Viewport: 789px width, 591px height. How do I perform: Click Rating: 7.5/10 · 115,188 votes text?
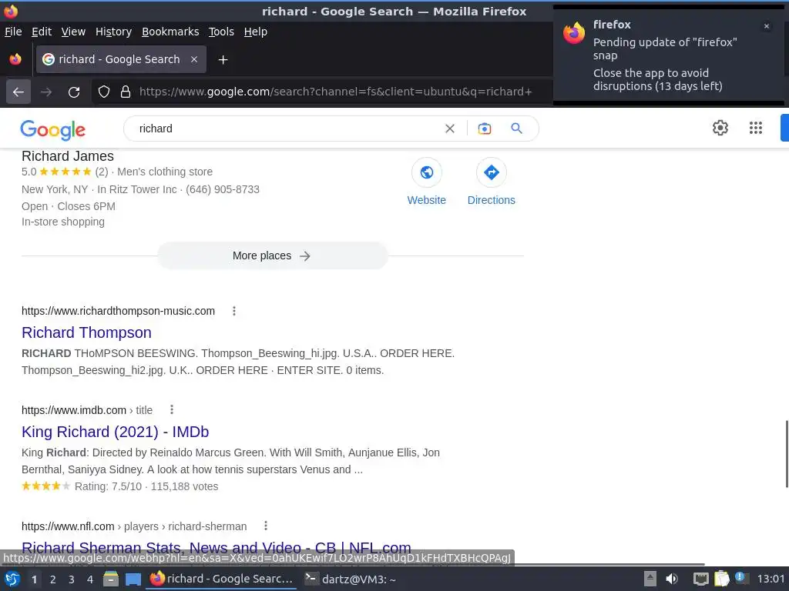[146, 486]
